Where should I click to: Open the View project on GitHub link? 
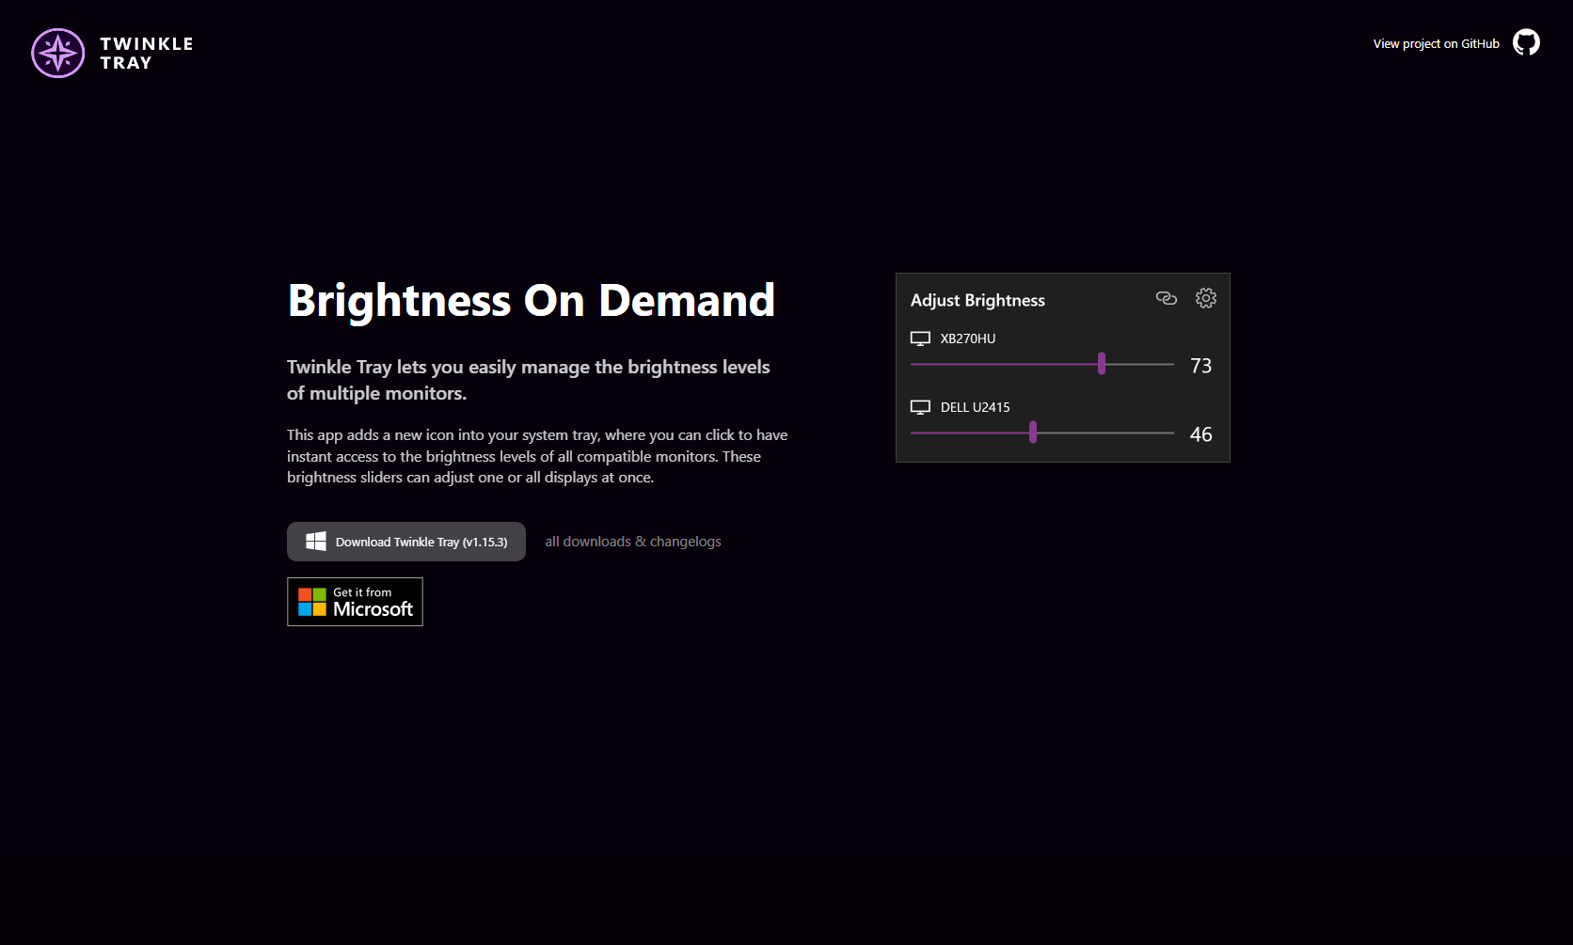(1436, 43)
